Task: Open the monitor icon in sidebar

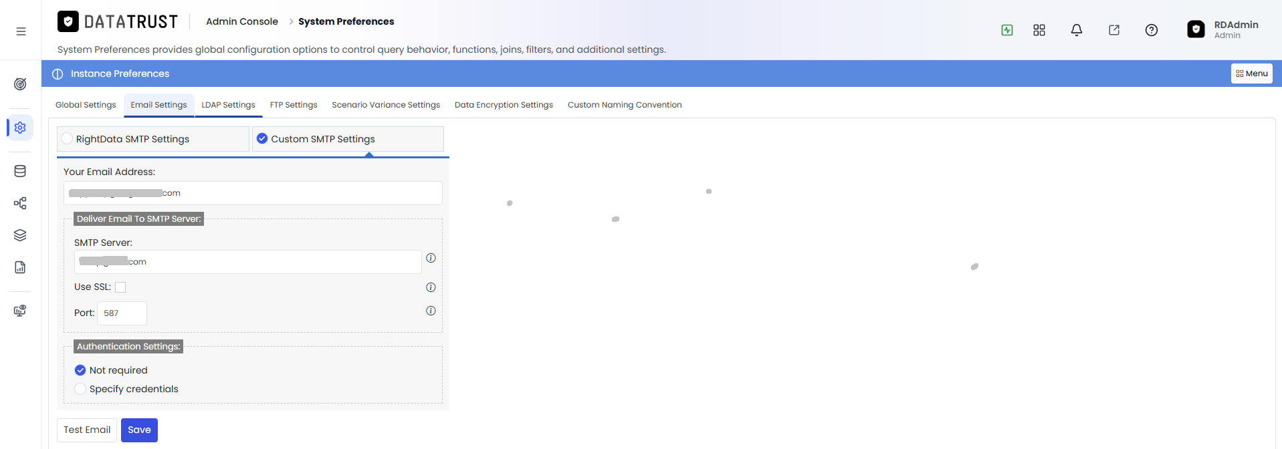Action: click(20, 311)
